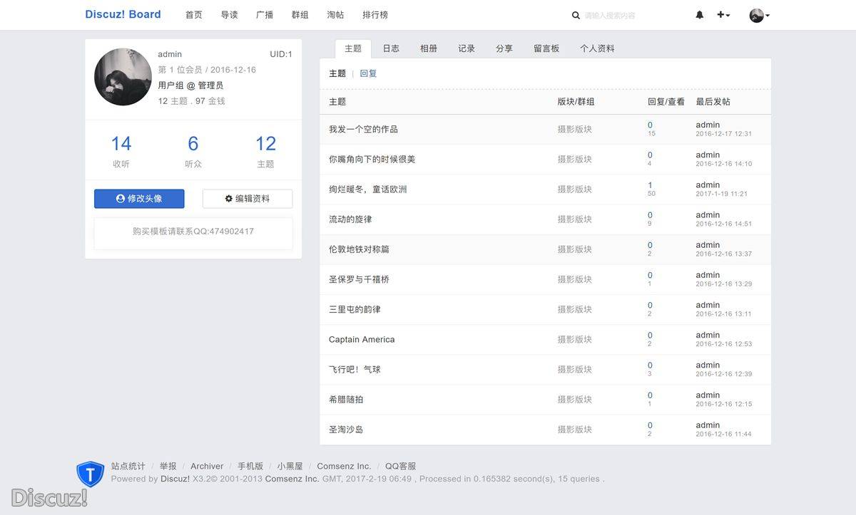The width and height of the screenshot is (856, 515).
Task: Go to 广播 in top navigation
Action: point(265,15)
